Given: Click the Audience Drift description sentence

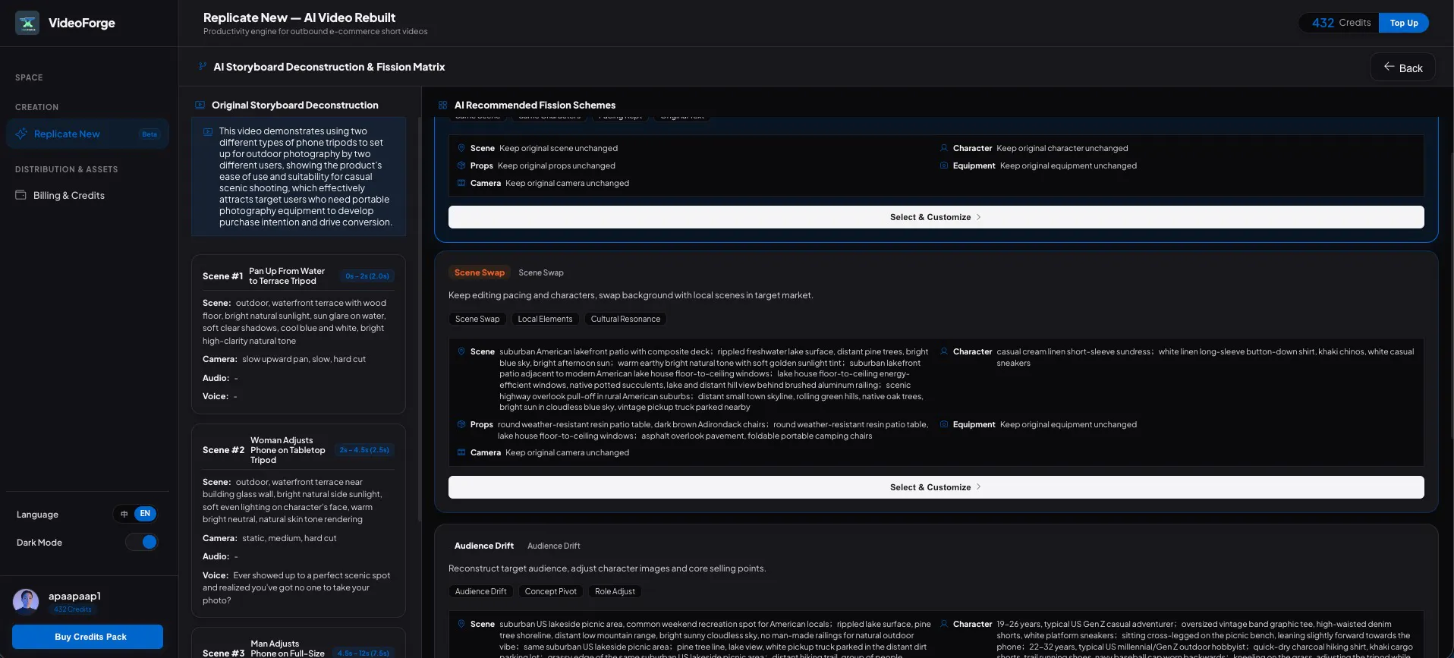Looking at the screenshot, I should (607, 568).
